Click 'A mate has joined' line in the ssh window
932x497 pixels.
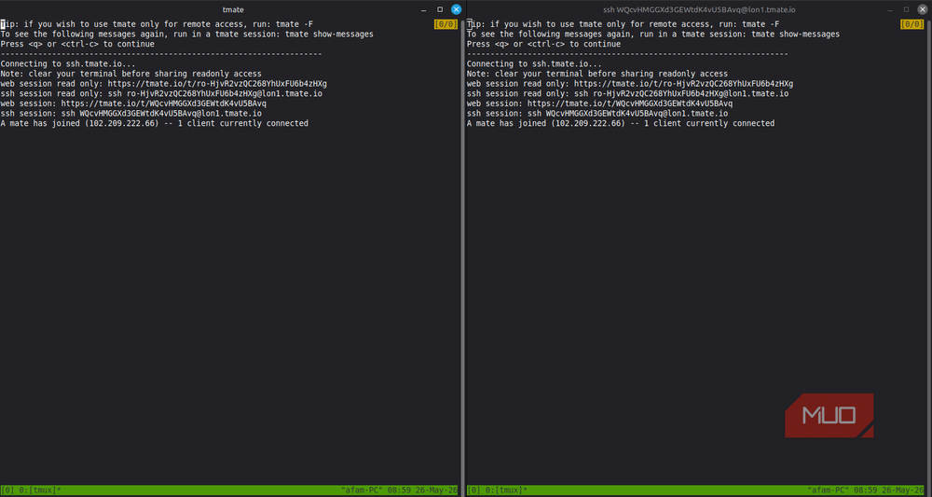point(621,124)
